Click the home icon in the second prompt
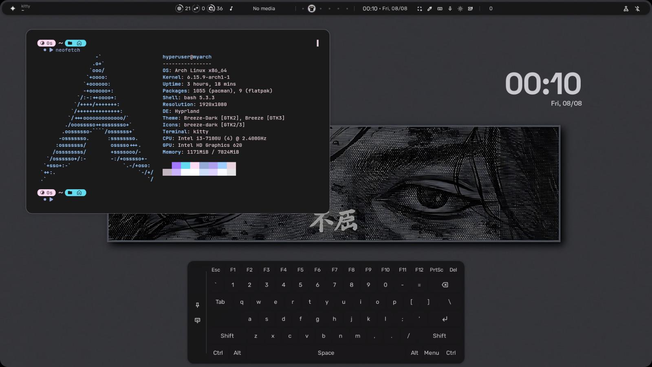This screenshot has height=367, width=652. point(79,193)
